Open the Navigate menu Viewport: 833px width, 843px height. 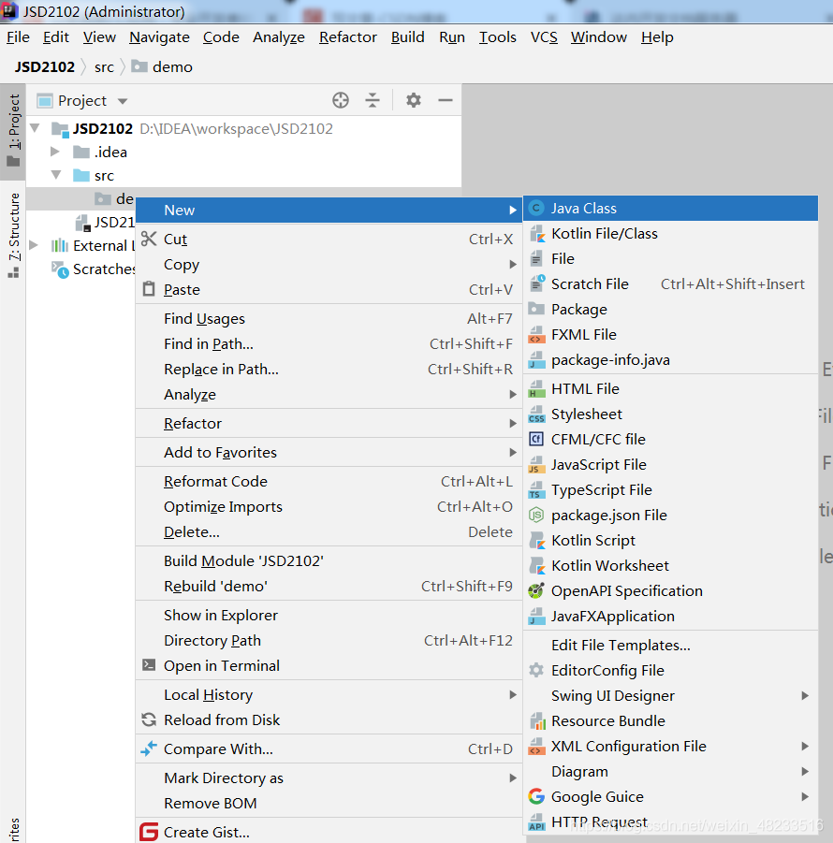pos(159,37)
